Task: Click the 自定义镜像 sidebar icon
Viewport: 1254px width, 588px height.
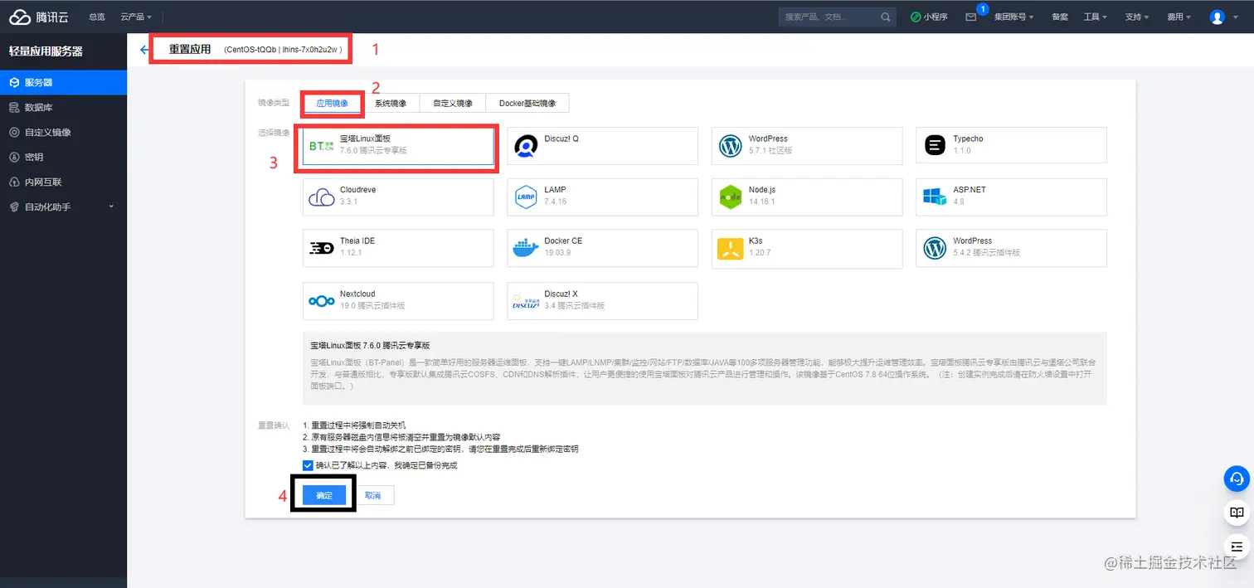Action: (14, 132)
